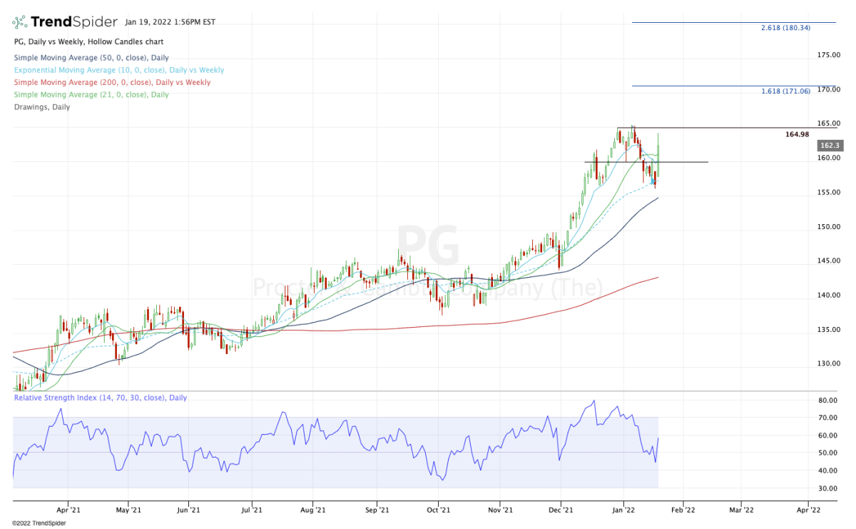The image size is (856, 529).
Task: Toggle the 200 Simple Moving Average legend entry
Action: (x=112, y=83)
